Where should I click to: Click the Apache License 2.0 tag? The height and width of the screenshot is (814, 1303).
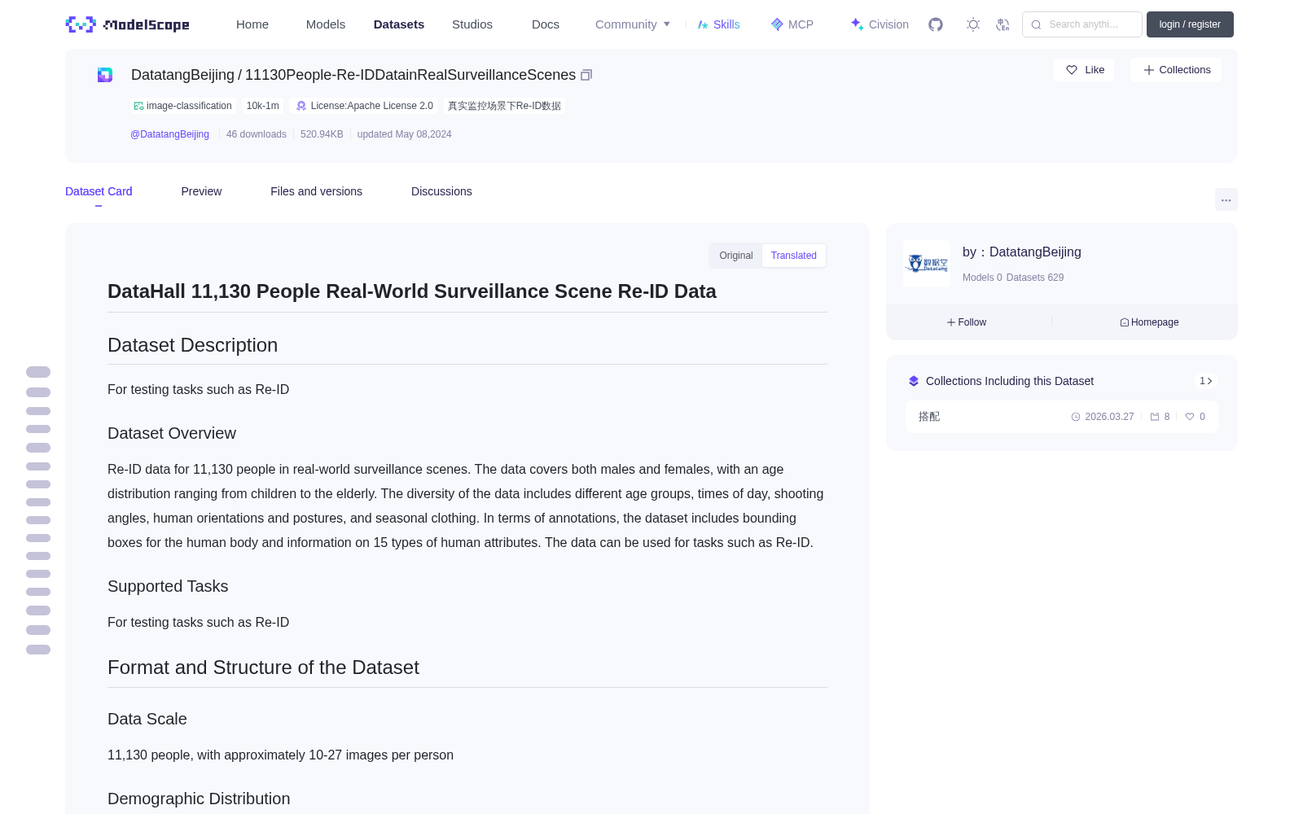pos(364,106)
